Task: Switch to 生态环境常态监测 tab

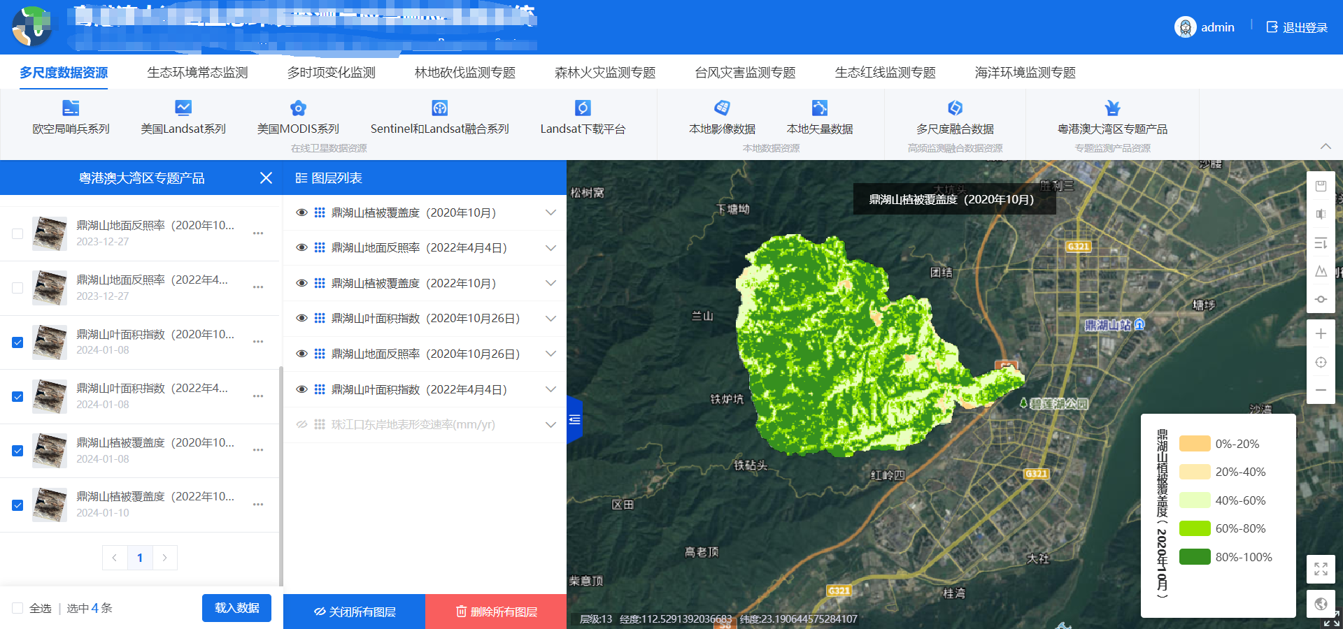Action: tap(197, 73)
